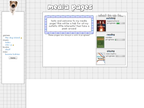
Task: Click the home button
Action: (x=13, y=58)
